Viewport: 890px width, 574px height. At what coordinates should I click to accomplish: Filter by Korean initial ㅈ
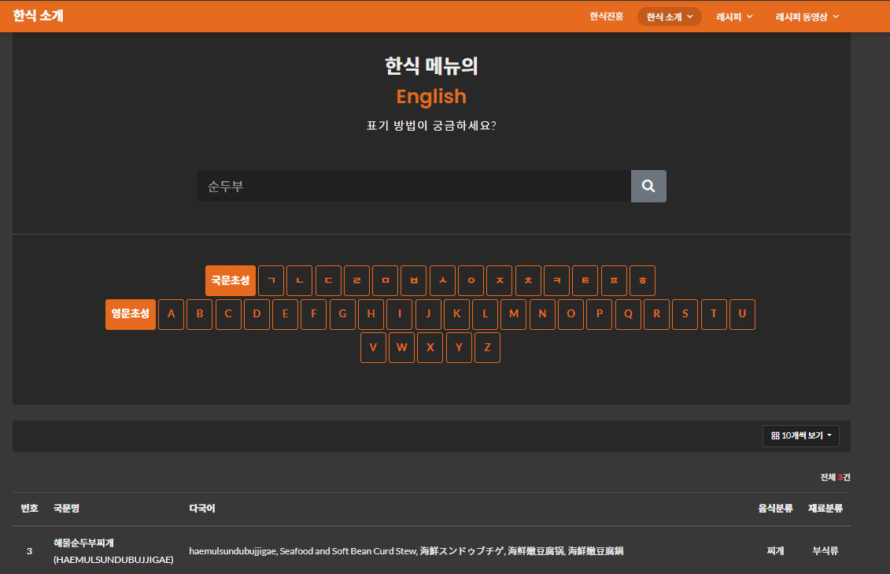500,280
